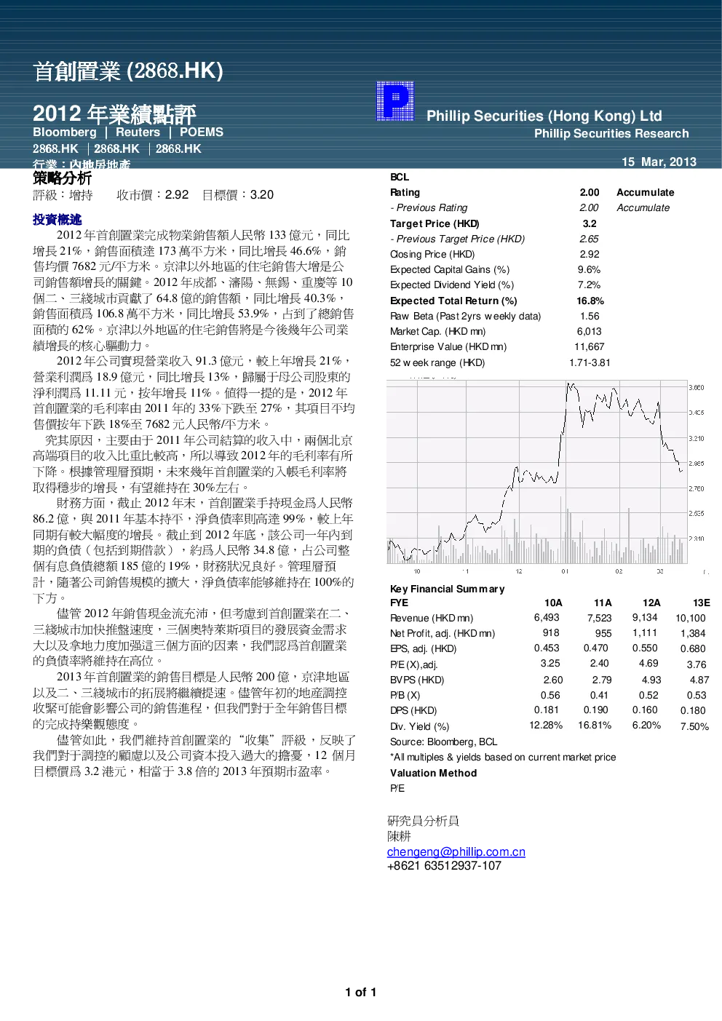Click the Previous Rating row label

tap(429, 208)
